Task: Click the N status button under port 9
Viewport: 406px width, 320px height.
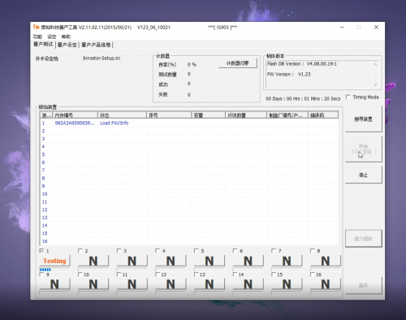Action: coord(54,284)
